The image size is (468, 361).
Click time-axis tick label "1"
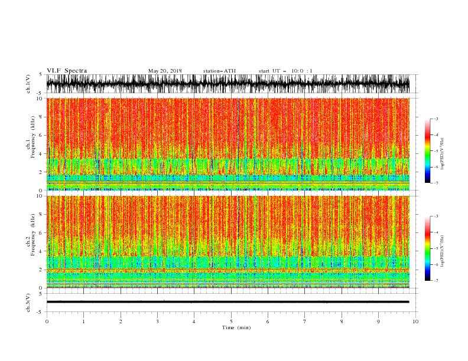(83, 321)
